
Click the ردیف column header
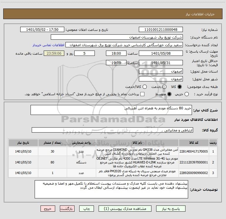213,143
